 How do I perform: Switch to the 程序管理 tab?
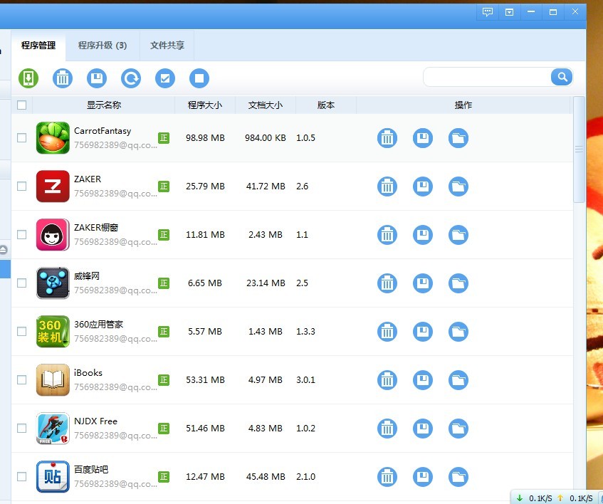[38, 46]
